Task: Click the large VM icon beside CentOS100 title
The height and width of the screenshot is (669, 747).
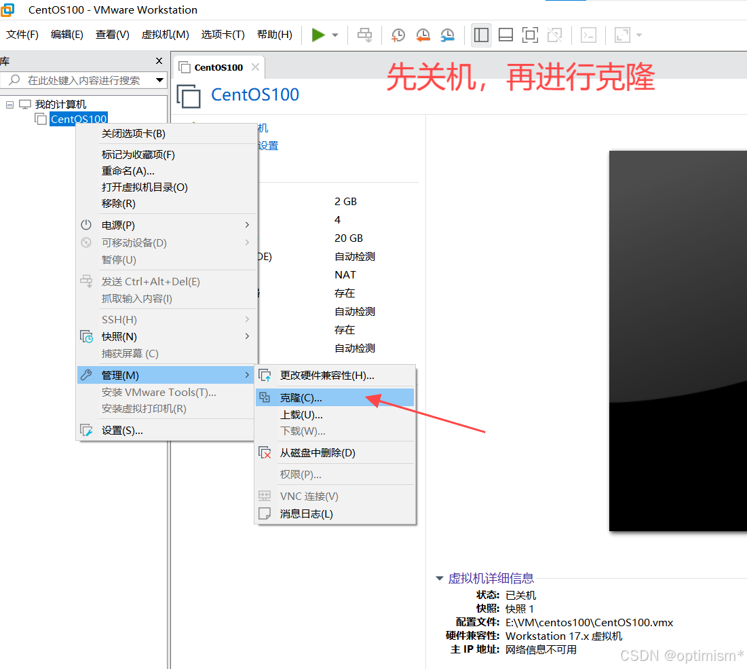Action: tap(189, 96)
